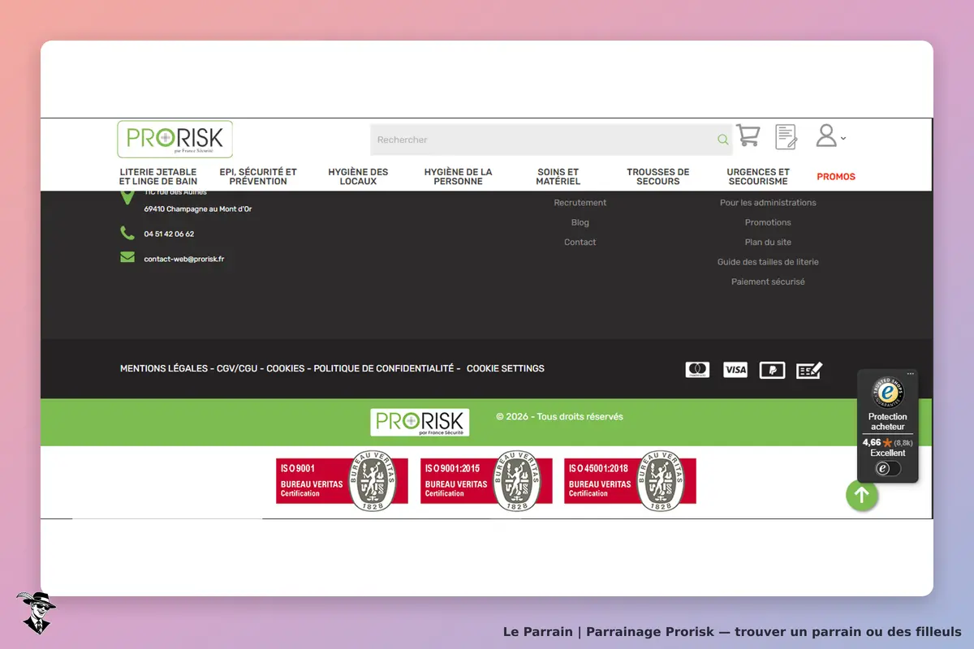
Task: Visit the Blog link
Action: click(x=580, y=222)
